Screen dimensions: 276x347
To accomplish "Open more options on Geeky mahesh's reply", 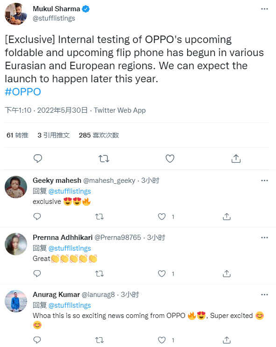I will [264, 181].
